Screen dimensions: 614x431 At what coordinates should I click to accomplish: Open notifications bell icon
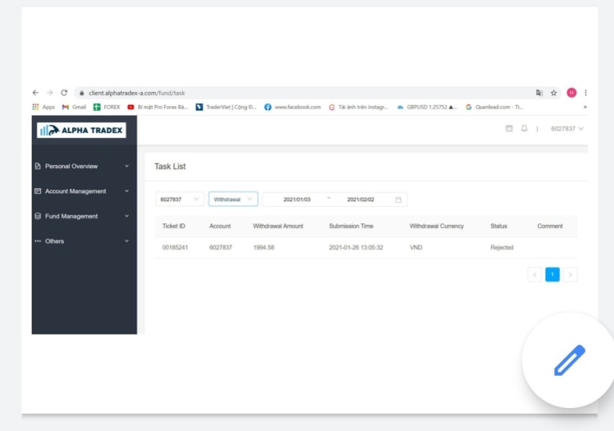(x=524, y=129)
